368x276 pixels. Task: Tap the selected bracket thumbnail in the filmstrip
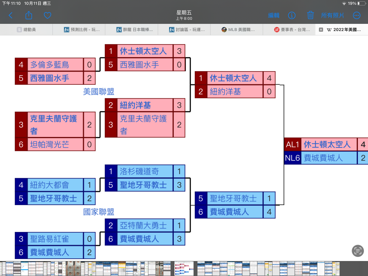pyautogui.click(x=184, y=269)
